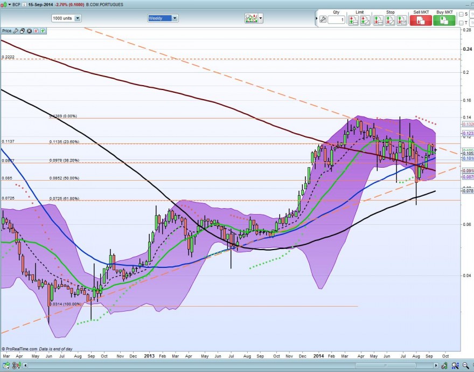This screenshot has height=372, width=474.
Task: Click the Qty input field
Action: pos(336,20)
